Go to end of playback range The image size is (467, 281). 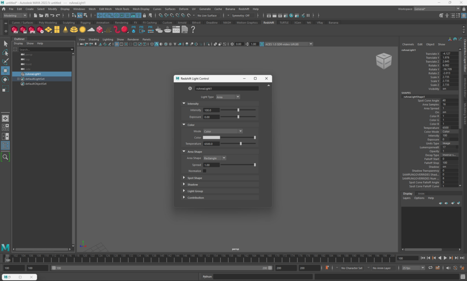coord(462,258)
